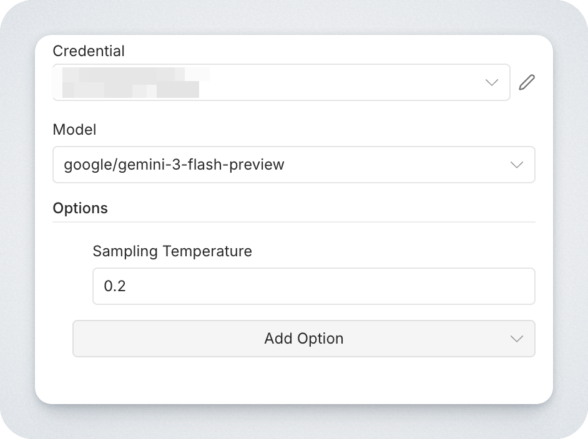
Task: Select google/gemini-3-flash-preview model text
Action: coord(174,165)
